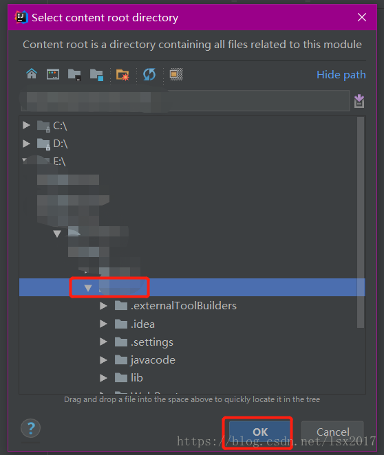Open the help question mark button
This screenshot has height=455, width=384.
[30, 428]
